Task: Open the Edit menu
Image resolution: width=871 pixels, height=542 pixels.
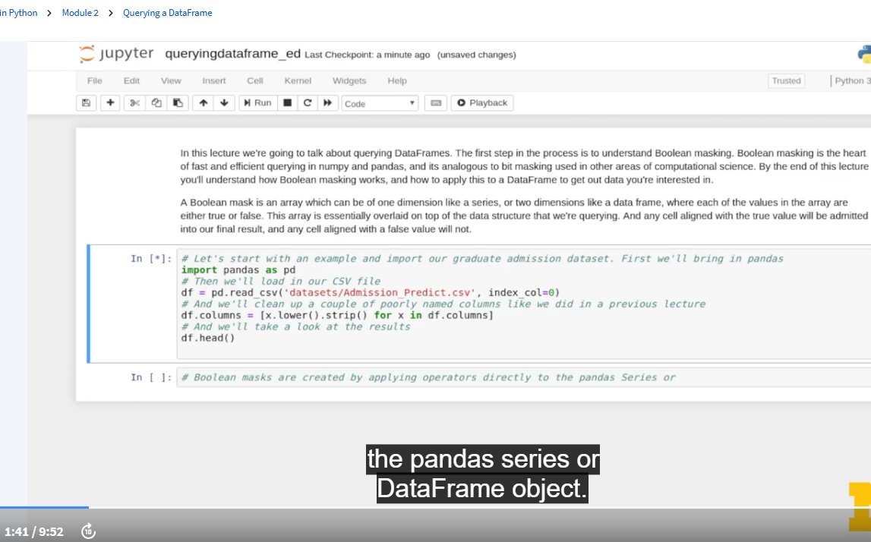Action: coord(131,80)
